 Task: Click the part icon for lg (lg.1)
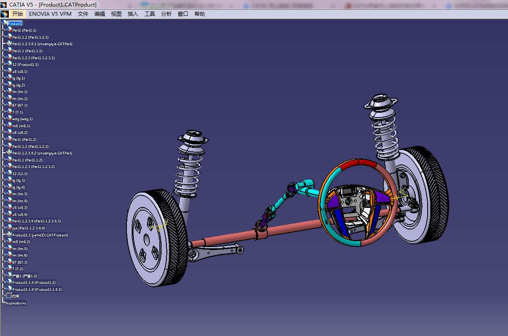9,78
